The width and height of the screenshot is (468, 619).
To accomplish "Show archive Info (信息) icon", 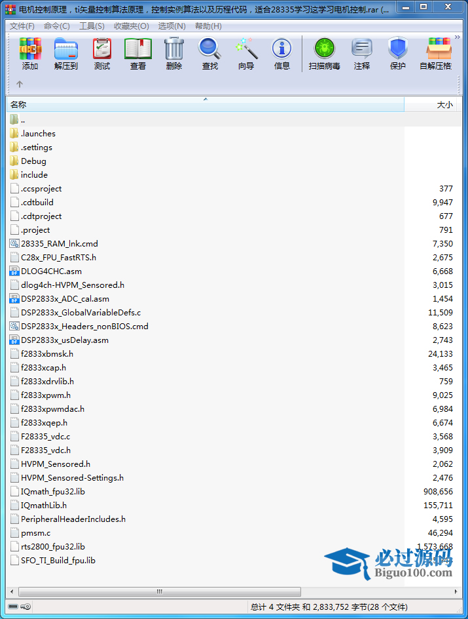I will [281, 54].
